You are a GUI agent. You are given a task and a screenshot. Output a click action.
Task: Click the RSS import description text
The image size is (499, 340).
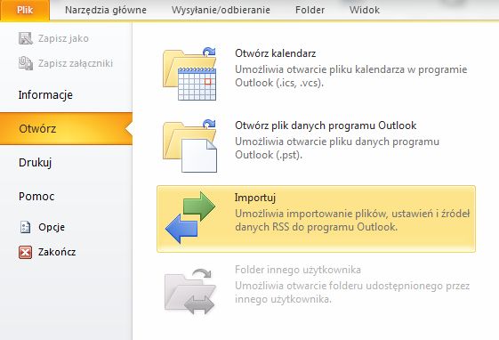(x=352, y=221)
